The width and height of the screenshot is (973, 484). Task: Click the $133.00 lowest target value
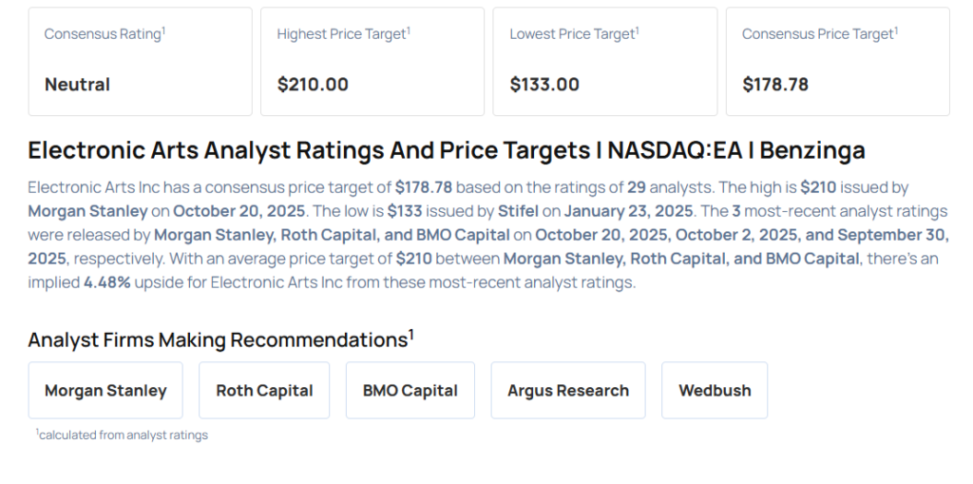[x=544, y=85]
